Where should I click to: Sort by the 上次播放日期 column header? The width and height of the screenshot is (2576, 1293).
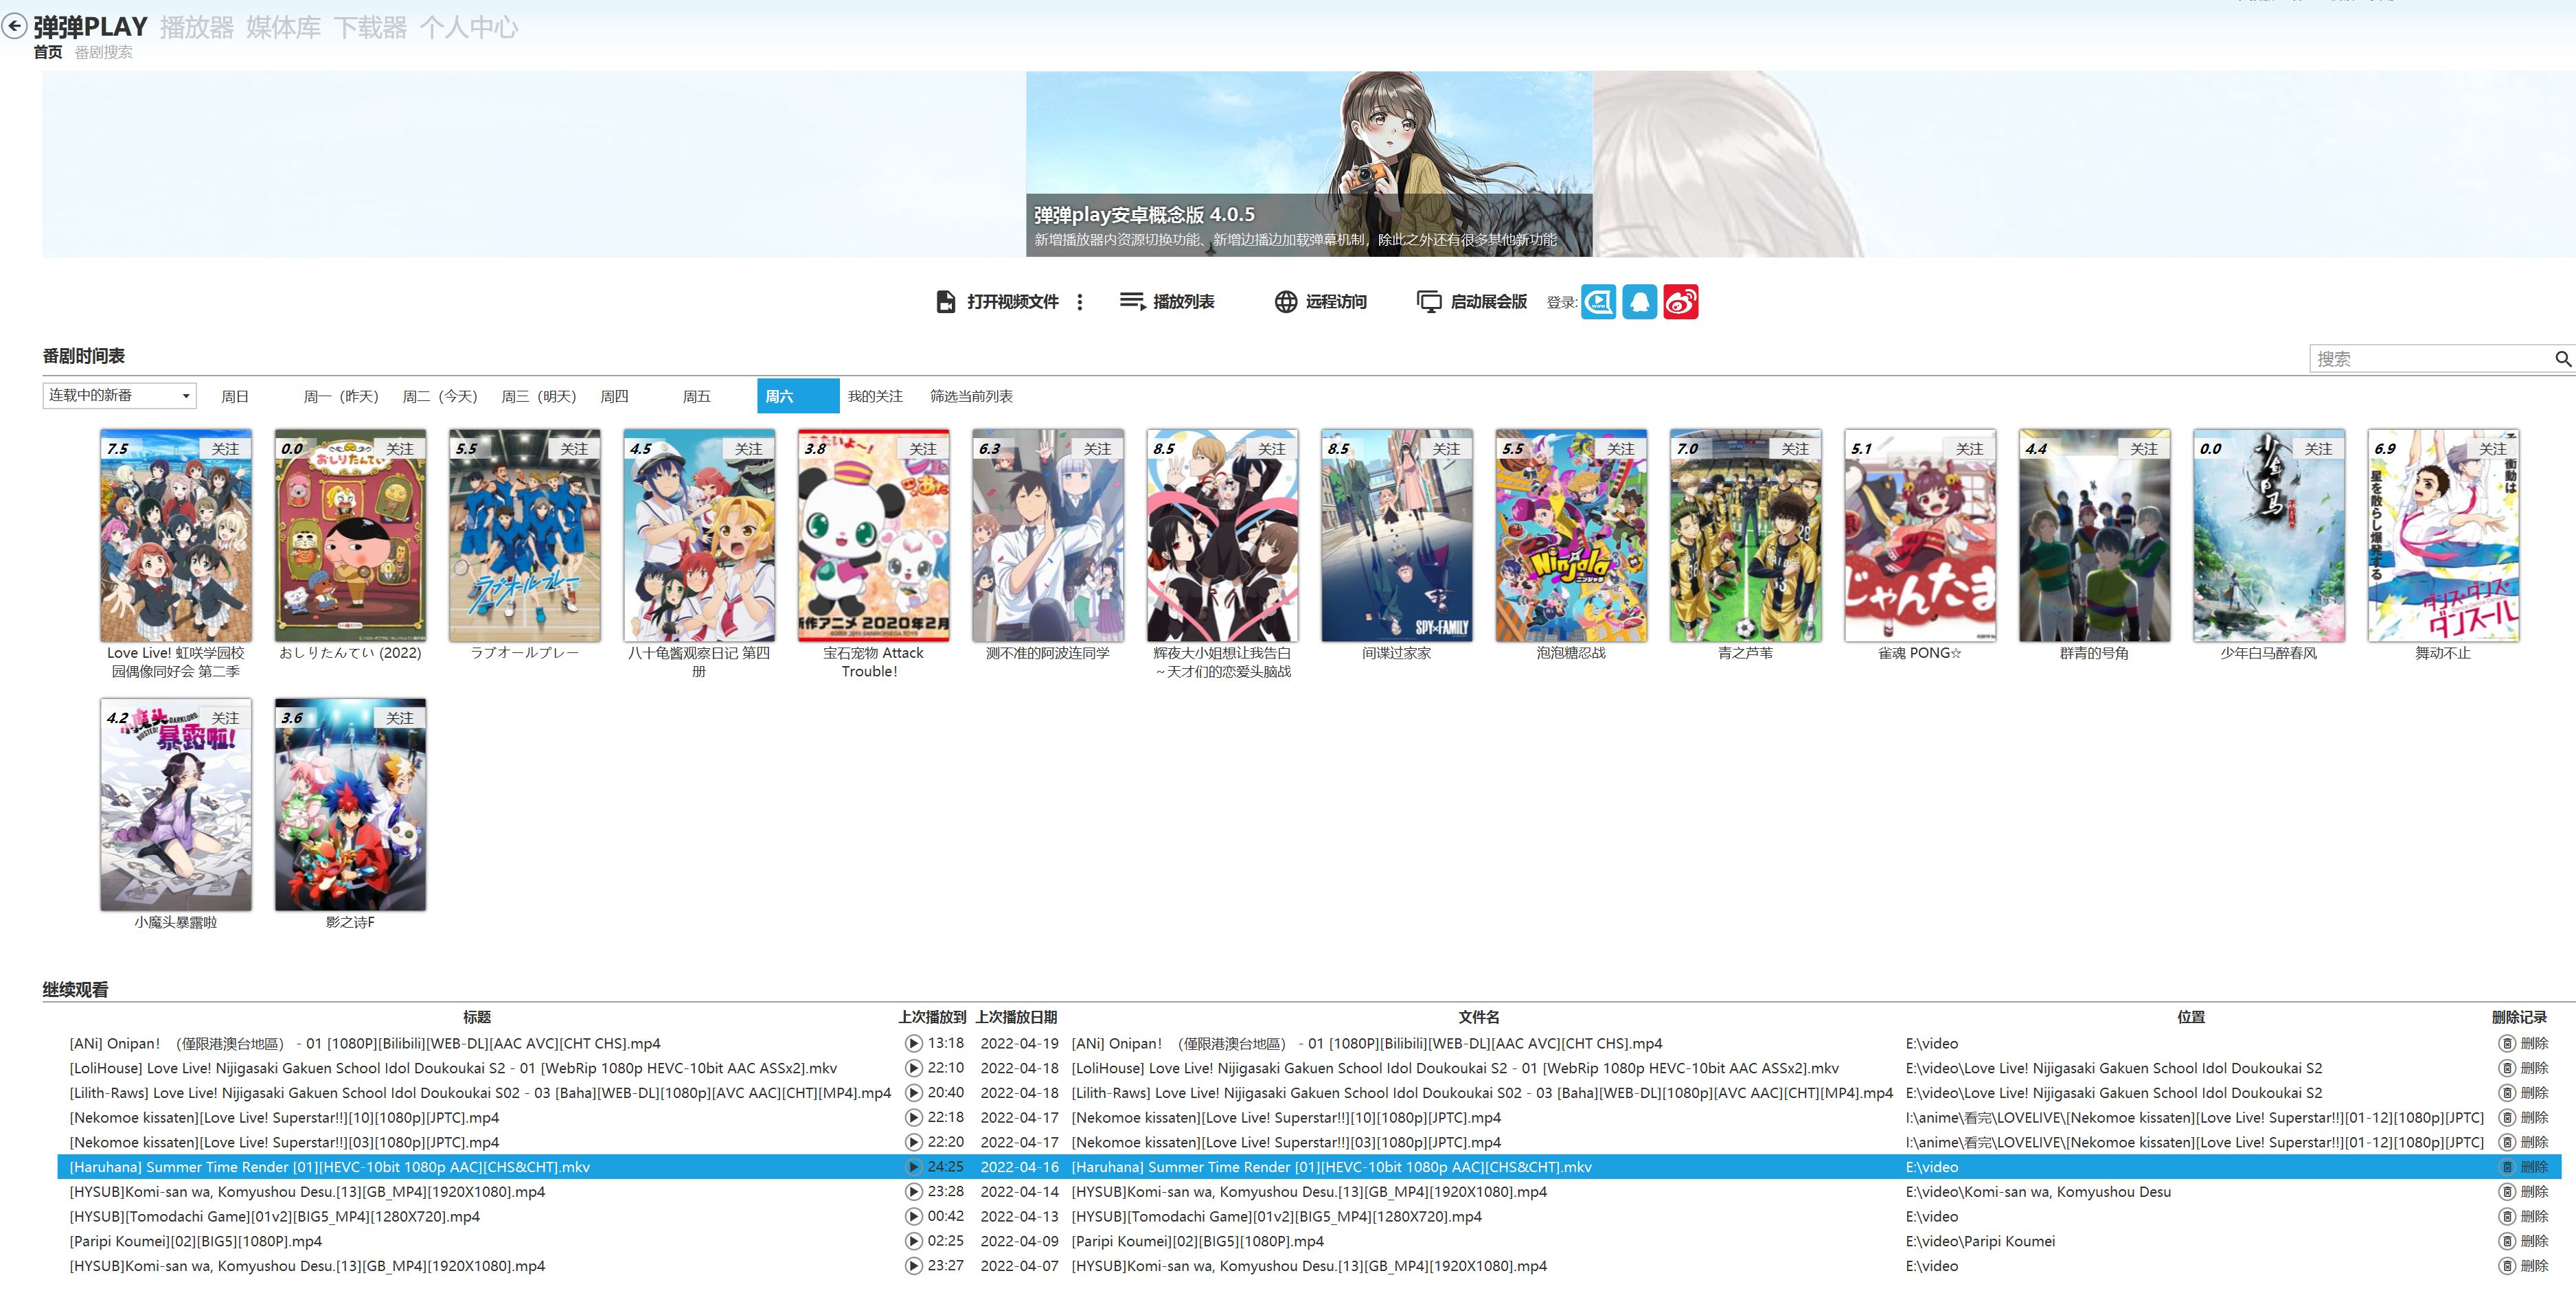[x=1016, y=1017]
